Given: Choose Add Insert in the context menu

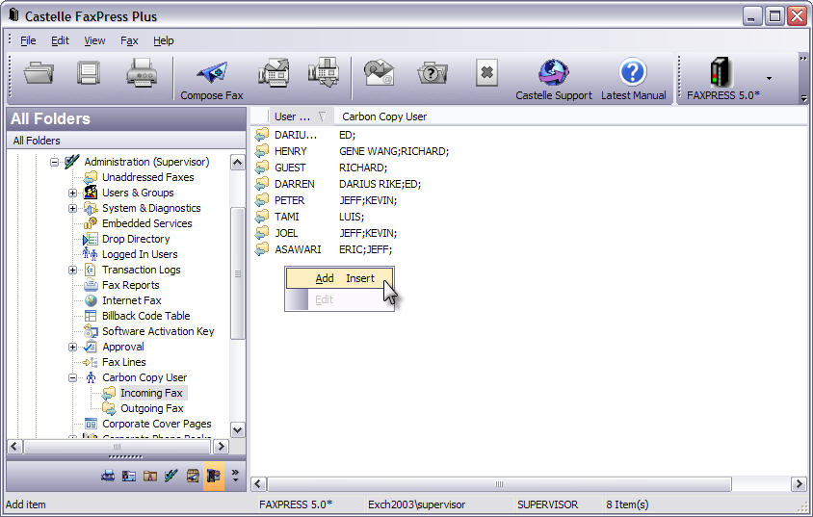Looking at the screenshot, I should point(340,278).
